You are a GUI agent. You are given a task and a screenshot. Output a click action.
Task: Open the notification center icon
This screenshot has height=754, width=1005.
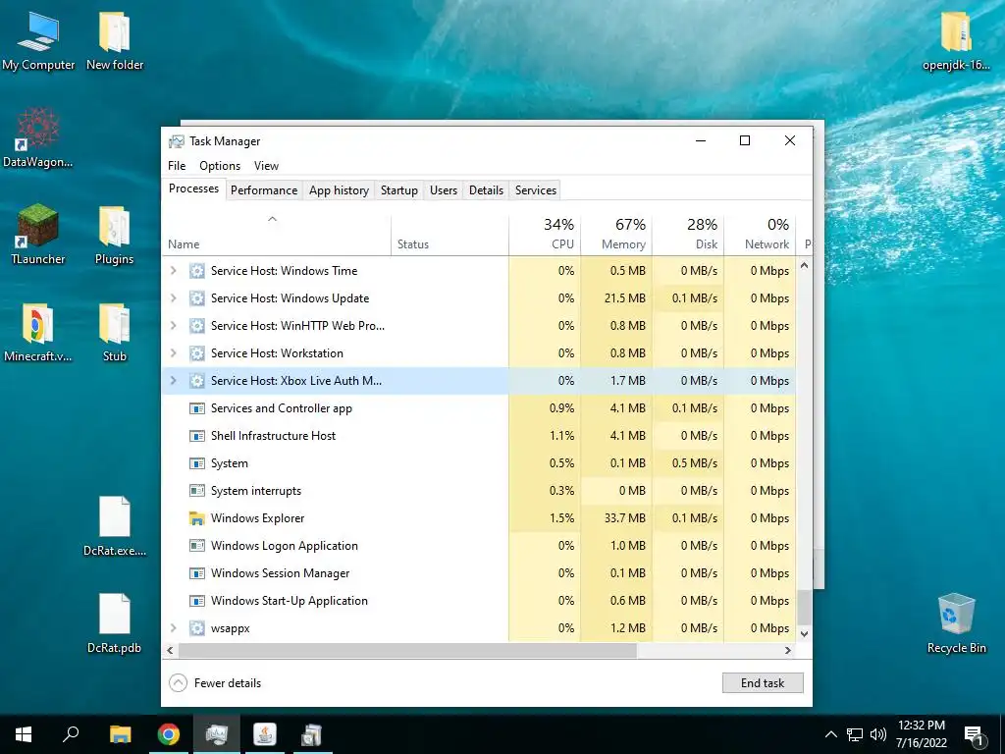974,735
